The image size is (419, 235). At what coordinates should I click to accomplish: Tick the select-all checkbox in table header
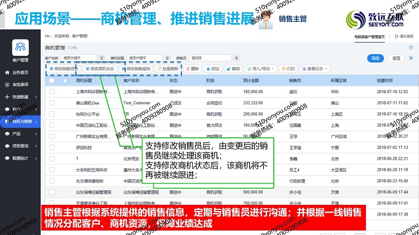(x=51, y=80)
